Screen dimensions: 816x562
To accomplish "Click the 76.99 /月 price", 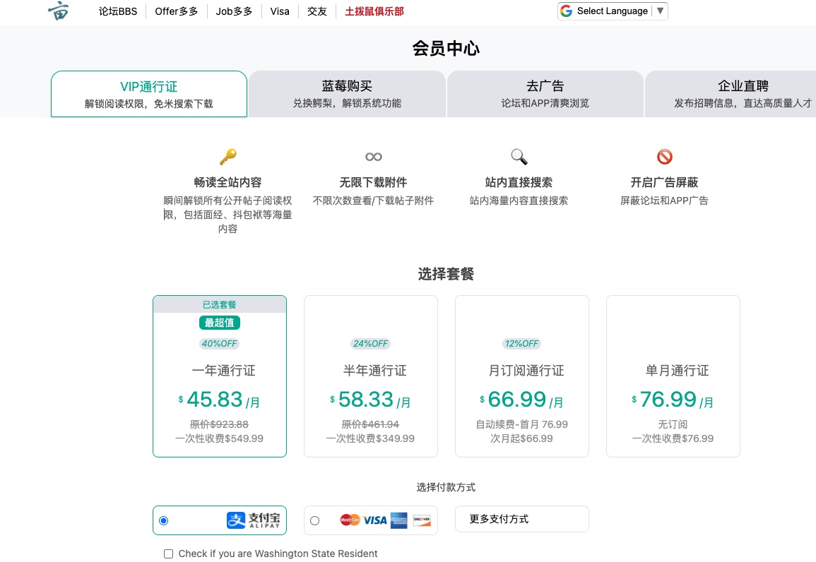I will click(x=673, y=400).
